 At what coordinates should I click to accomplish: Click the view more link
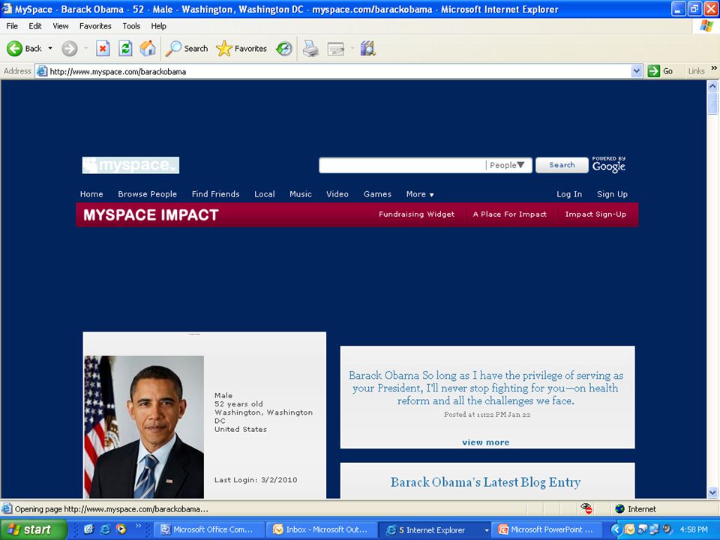tap(486, 442)
